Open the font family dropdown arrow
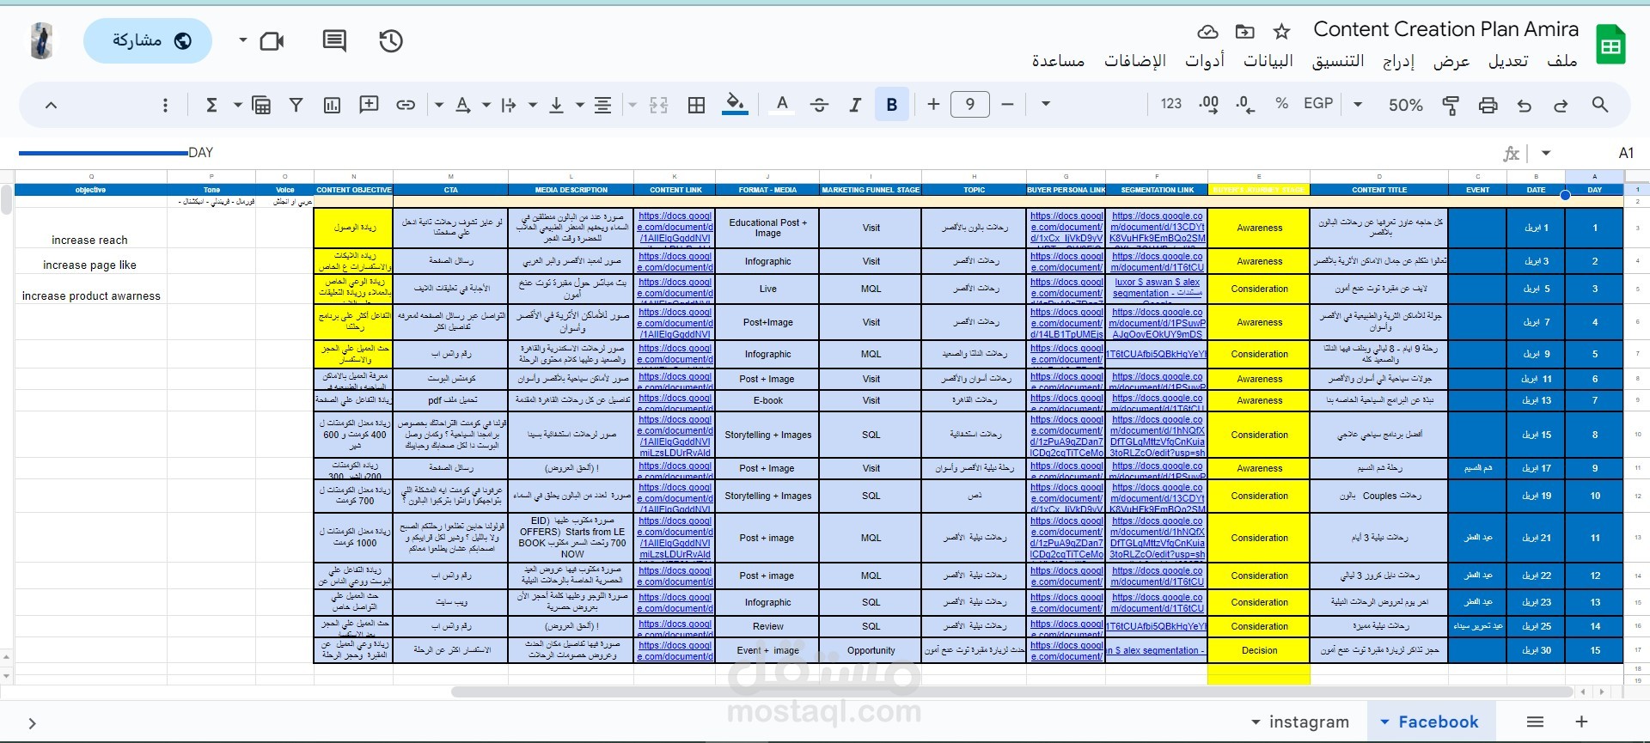The height and width of the screenshot is (743, 1650). 1046,104
